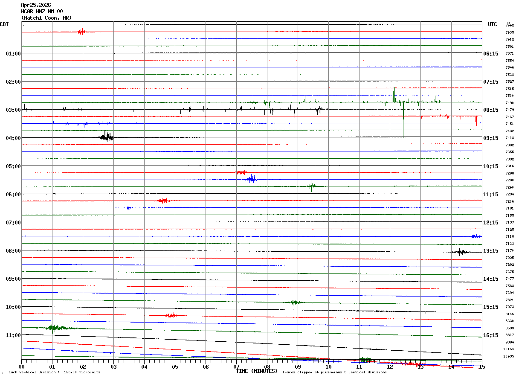Viewport: 516px width, 378px height.
Task: Click the 03:00 CDT time label
Action: (x=13, y=110)
